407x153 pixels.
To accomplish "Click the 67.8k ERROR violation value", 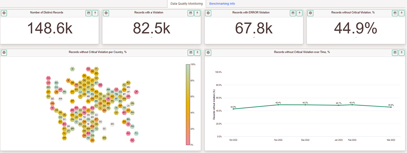I will 254,28.
